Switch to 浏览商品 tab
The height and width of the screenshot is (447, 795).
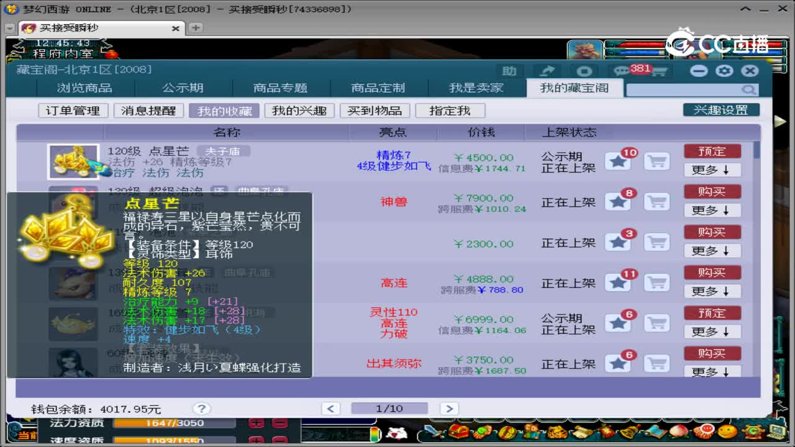click(85, 88)
